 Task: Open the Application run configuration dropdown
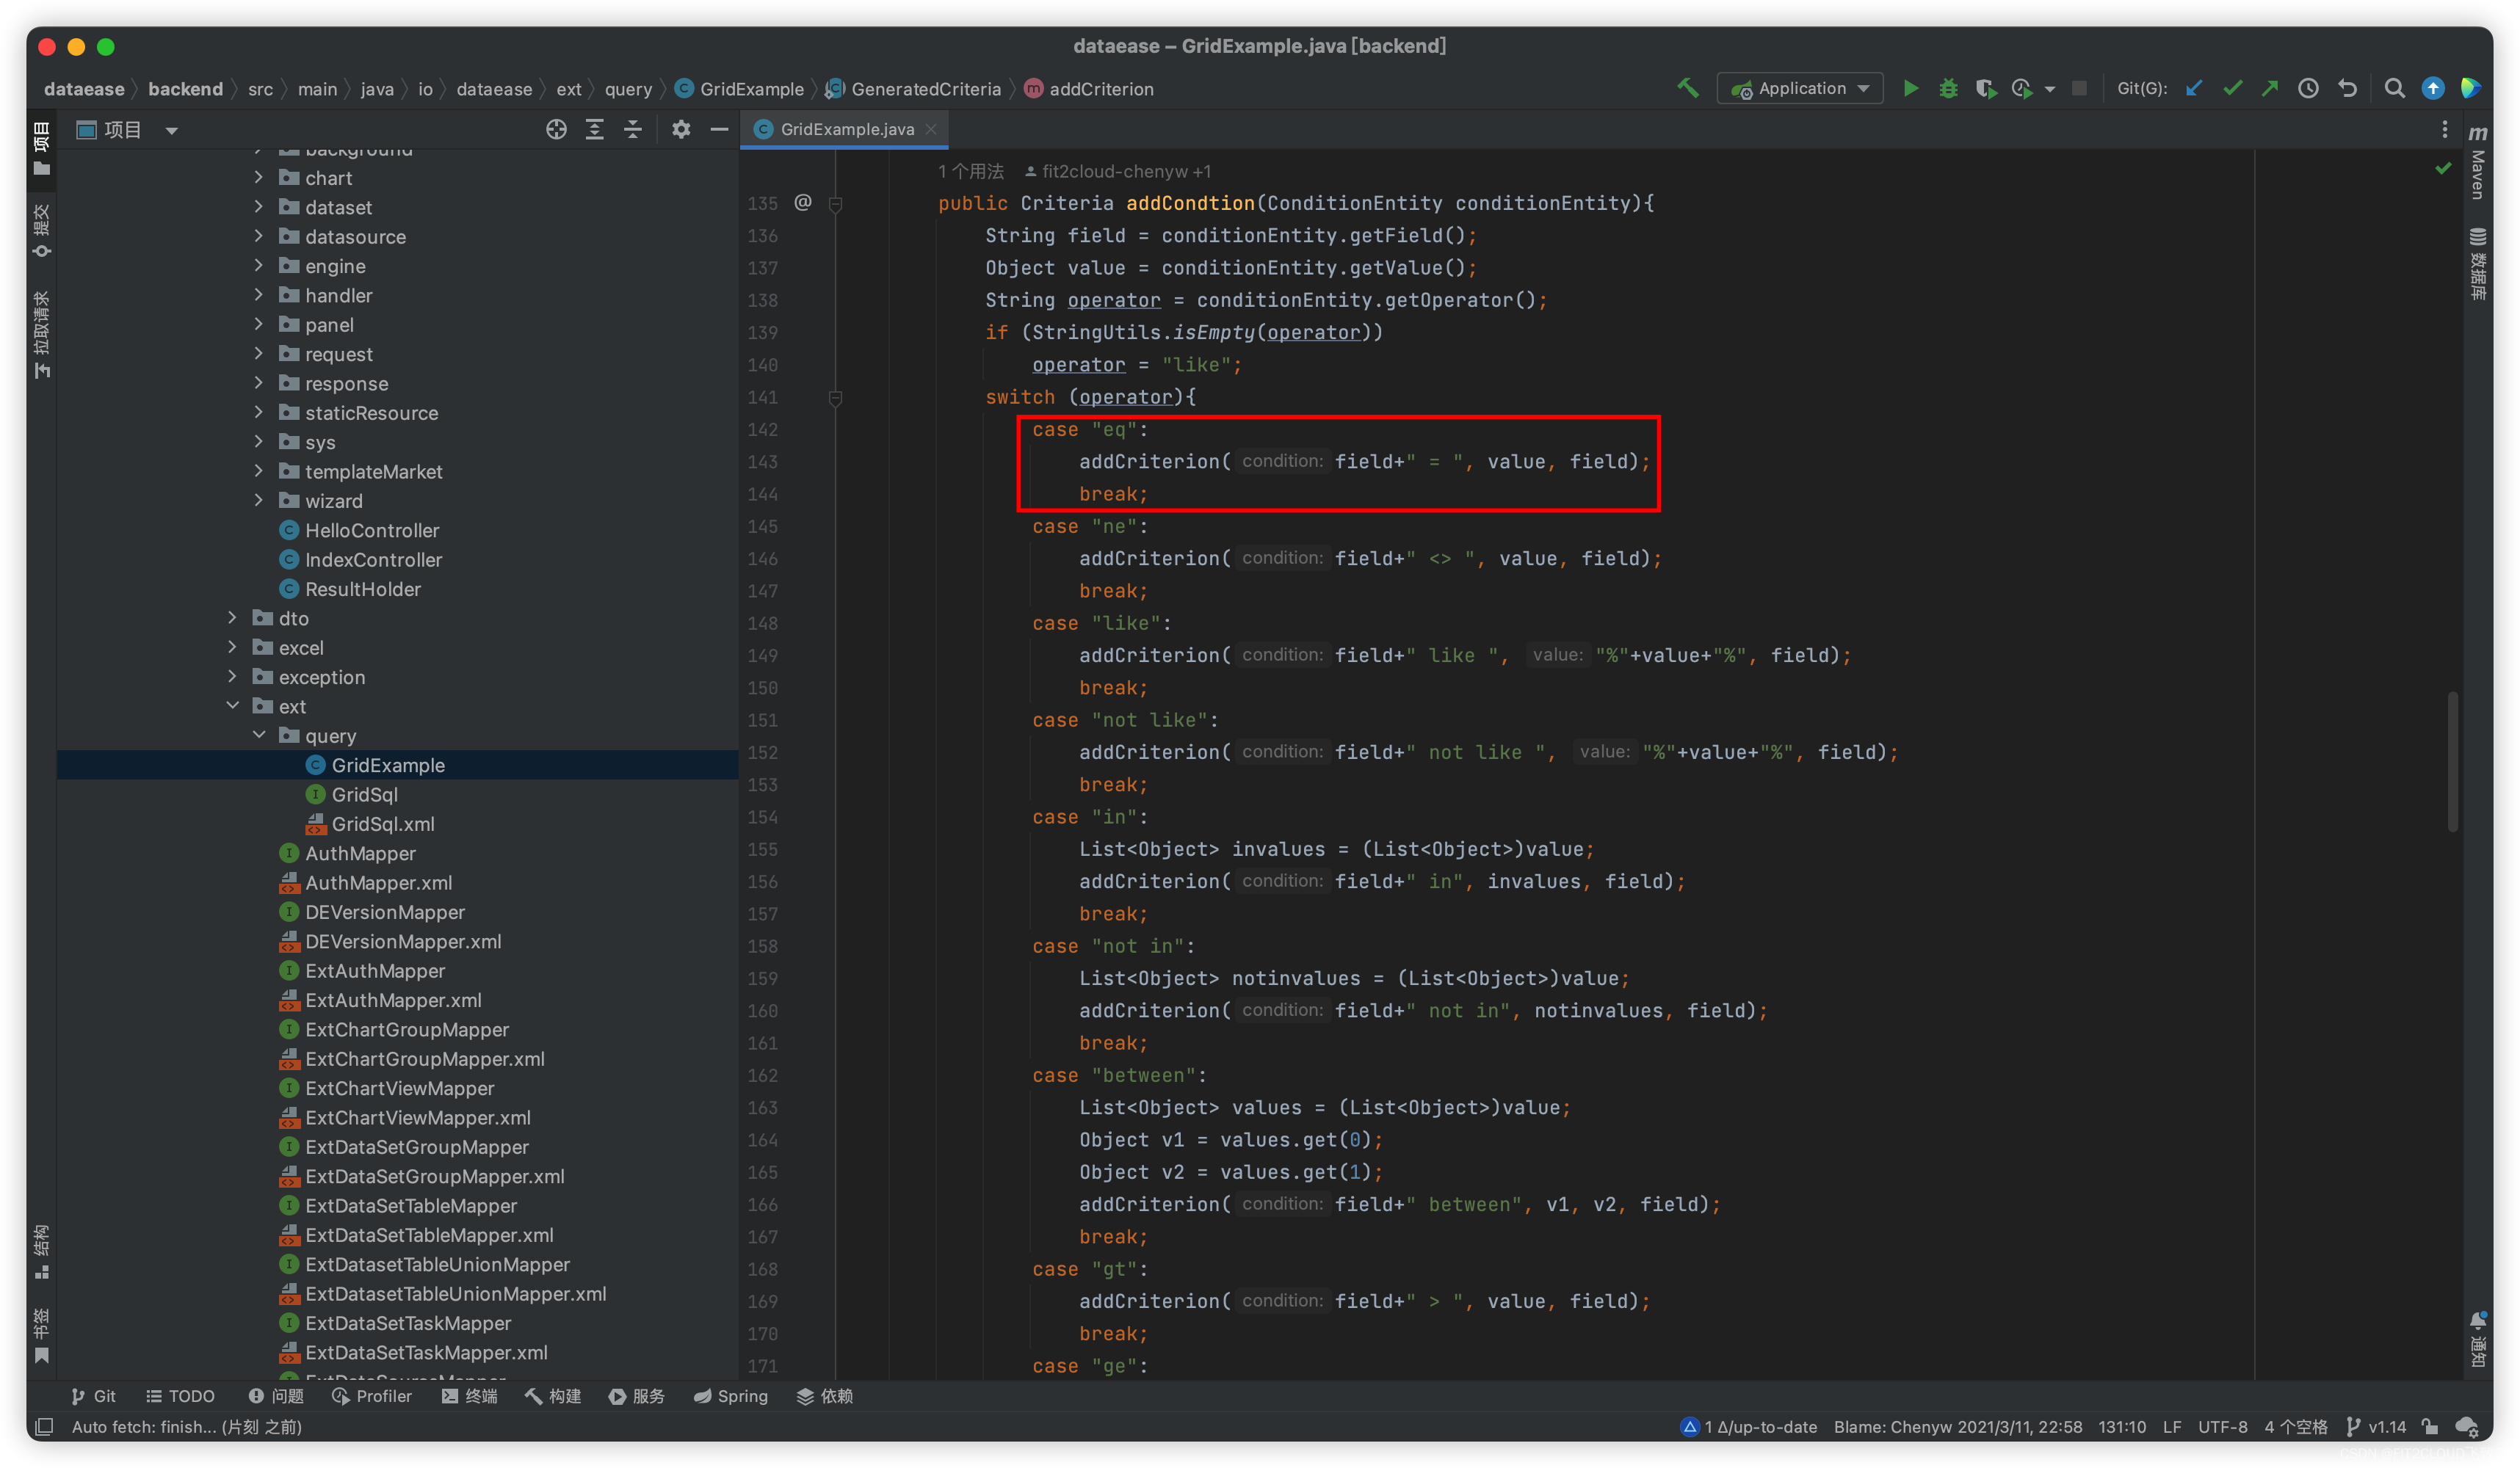1800,89
